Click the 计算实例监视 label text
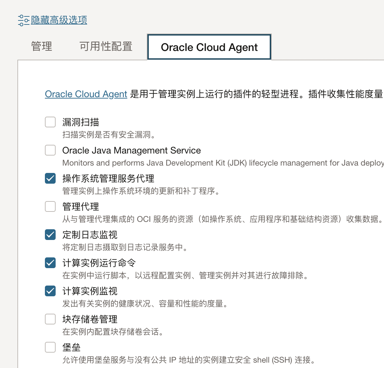This screenshot has height=368, width=384. (90, 291)
